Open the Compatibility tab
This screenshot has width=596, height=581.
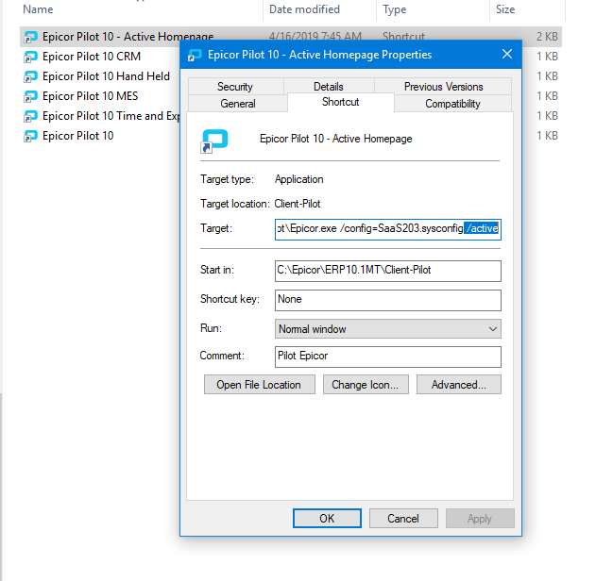pyautogui.click(x=452, y=104)
